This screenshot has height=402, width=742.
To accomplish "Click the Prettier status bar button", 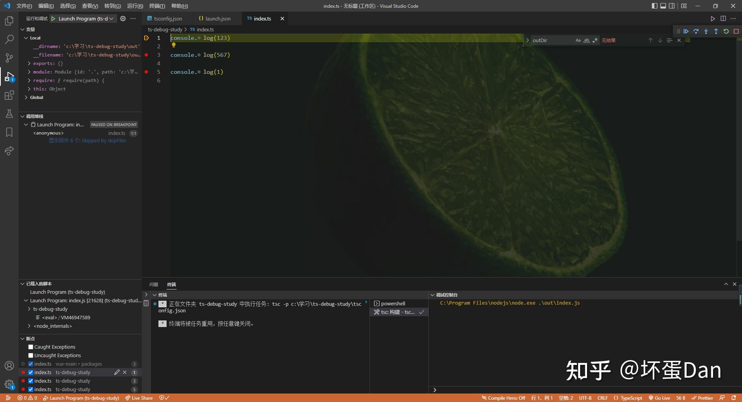I will [702, 398].
